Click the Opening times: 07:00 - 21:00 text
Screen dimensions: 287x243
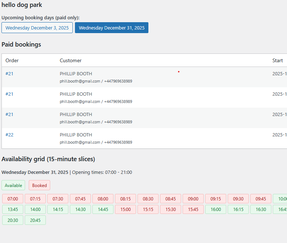pos(102,172)
